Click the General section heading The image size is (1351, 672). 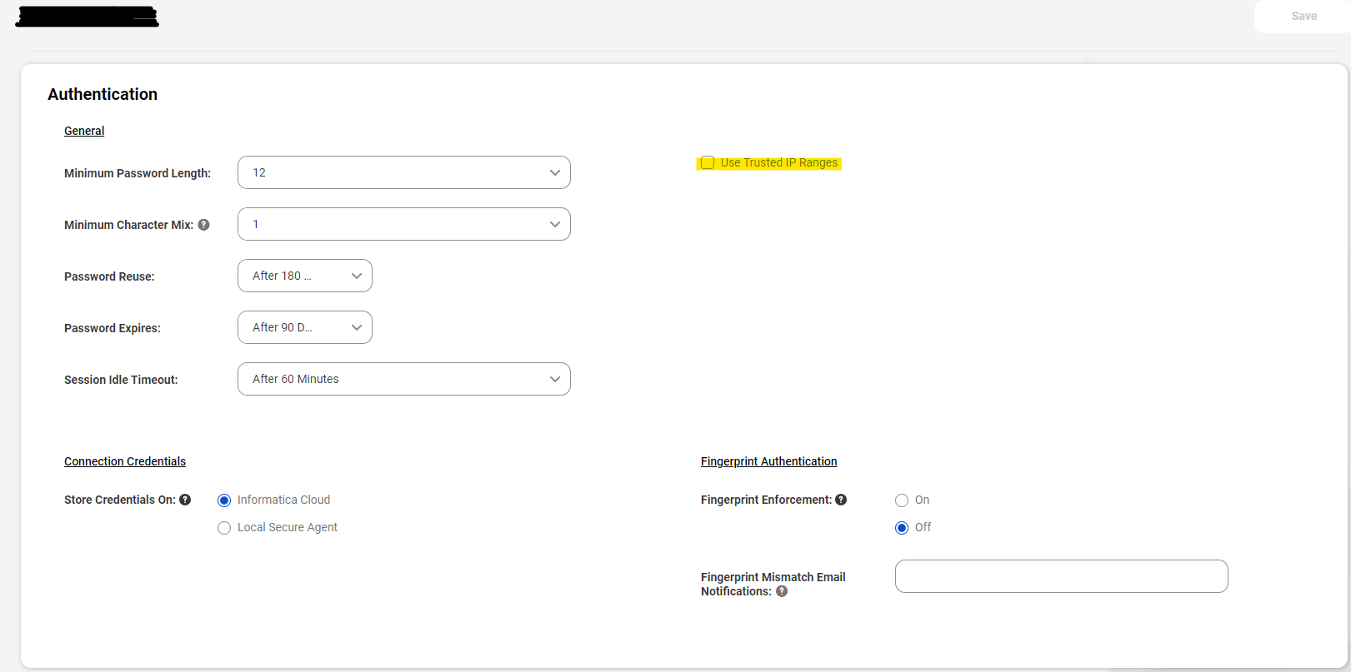[84, 131]
